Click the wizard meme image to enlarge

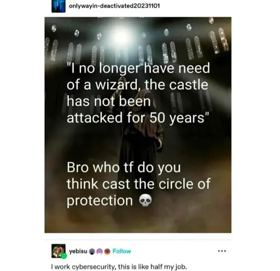click(x=138, y=125)
